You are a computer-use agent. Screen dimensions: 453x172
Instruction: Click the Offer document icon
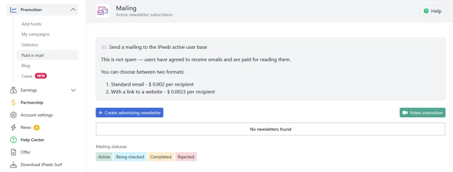(13, 152)
